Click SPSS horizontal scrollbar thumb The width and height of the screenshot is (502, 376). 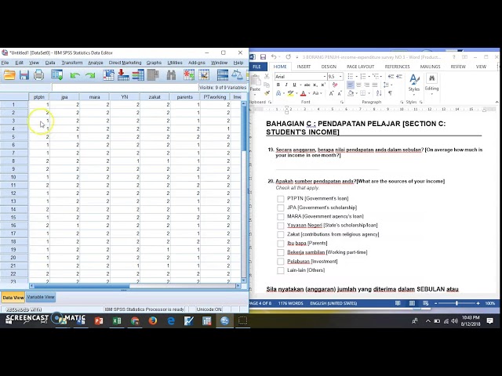click(82, 286)
